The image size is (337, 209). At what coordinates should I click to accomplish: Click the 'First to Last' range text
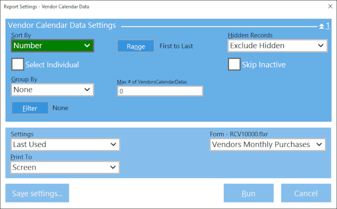(176, 46)
